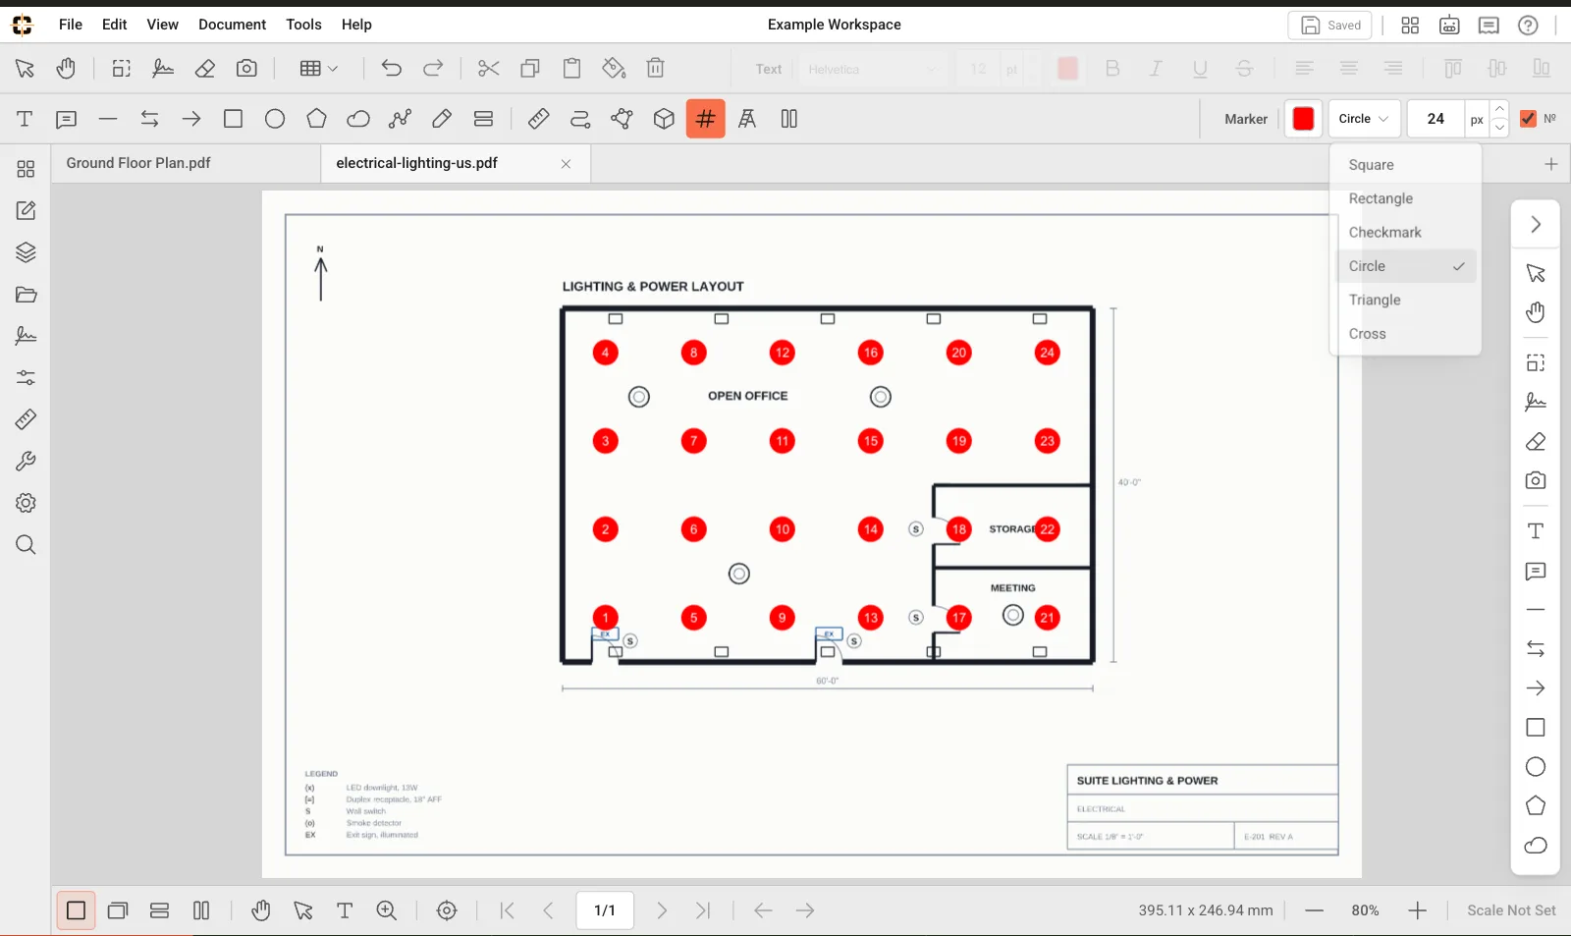Enable single page view mode in bottom bar

[76, 910]
